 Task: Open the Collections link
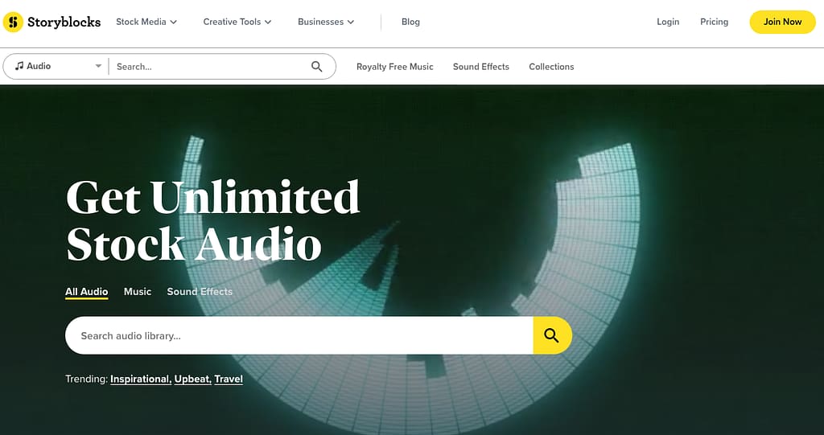tap(551, 67)
